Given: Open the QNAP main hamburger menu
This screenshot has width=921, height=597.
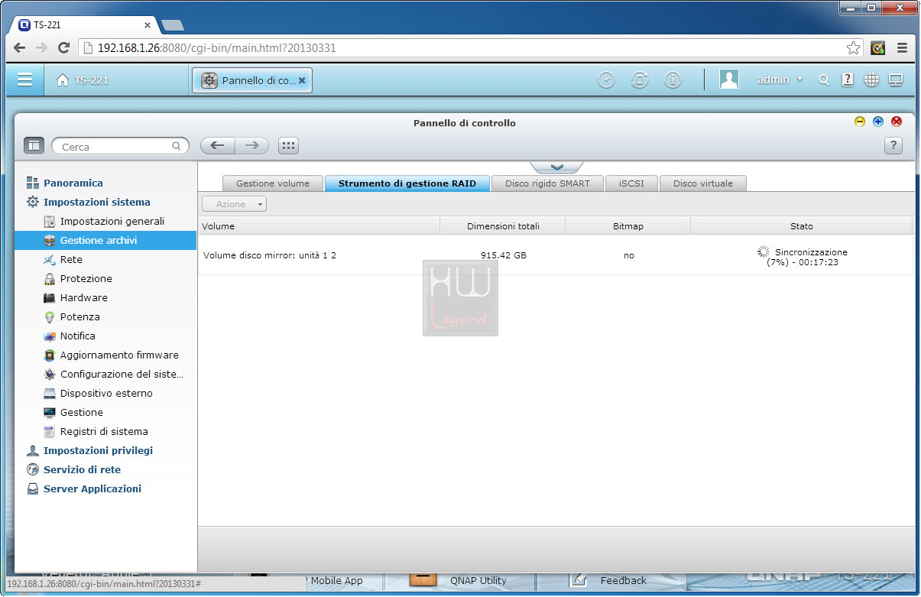Looking at the screenshot, I should 24,79.
